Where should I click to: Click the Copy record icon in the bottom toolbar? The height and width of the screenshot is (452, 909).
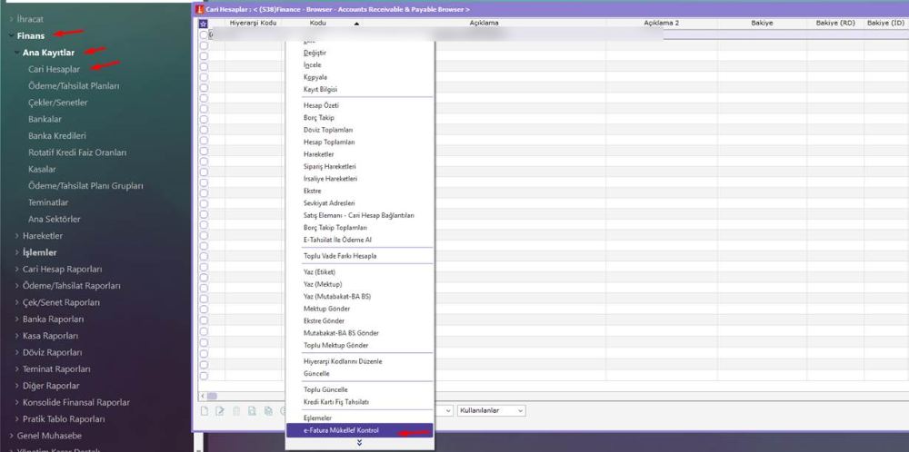[x=268, y=411]
